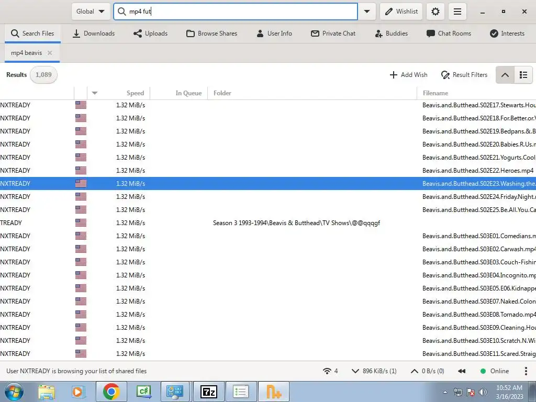The image size is (536, 402).
Task: Collapse results with the up chevron button
Action: 505,75
